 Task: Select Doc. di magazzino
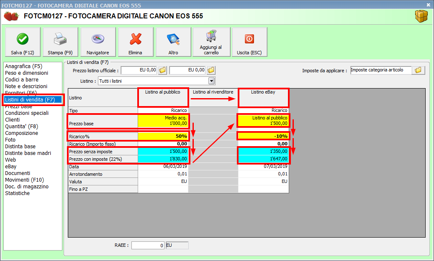26,186
